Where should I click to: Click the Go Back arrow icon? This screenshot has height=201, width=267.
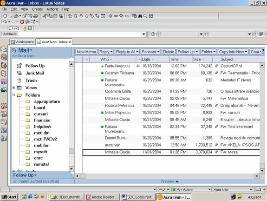5,22
